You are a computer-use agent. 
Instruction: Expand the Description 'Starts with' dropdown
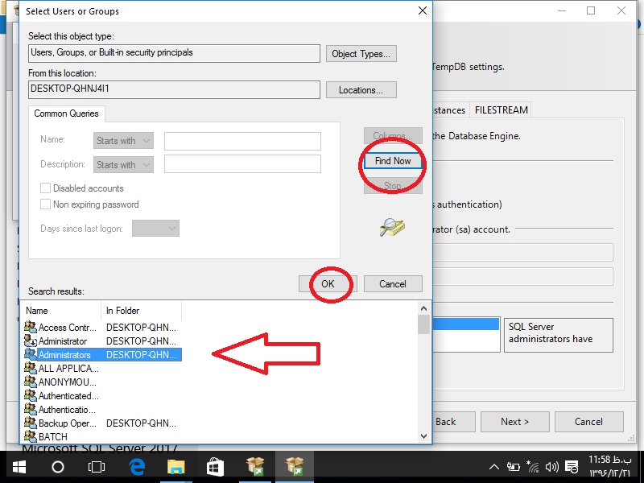tap(123, 164)
